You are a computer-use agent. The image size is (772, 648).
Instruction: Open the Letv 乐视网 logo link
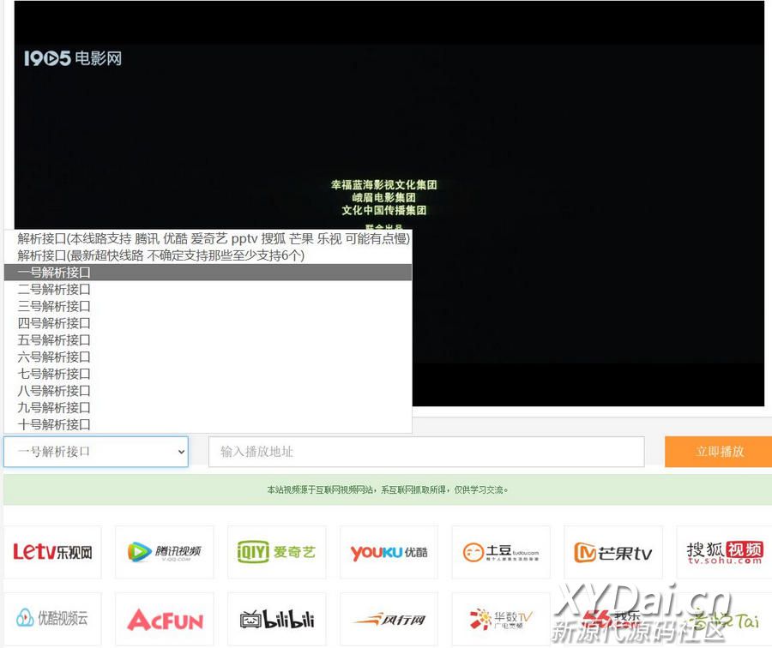[x=52, y=552]
